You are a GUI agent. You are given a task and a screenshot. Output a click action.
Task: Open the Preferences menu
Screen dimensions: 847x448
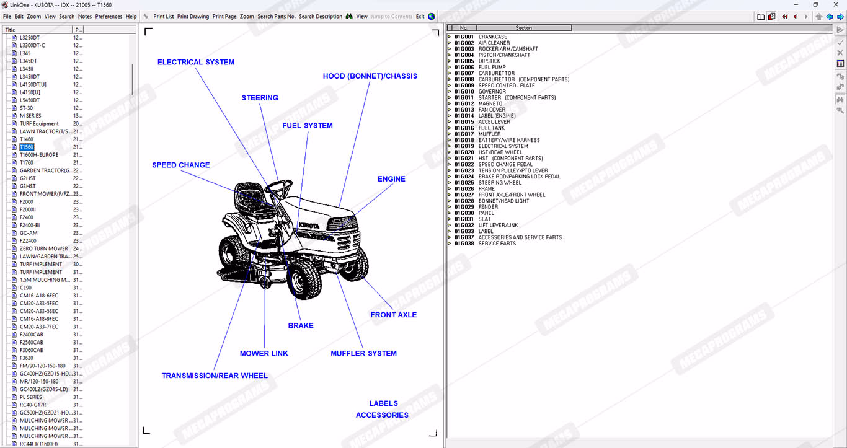pyautogui.click(x=109, y=17)
